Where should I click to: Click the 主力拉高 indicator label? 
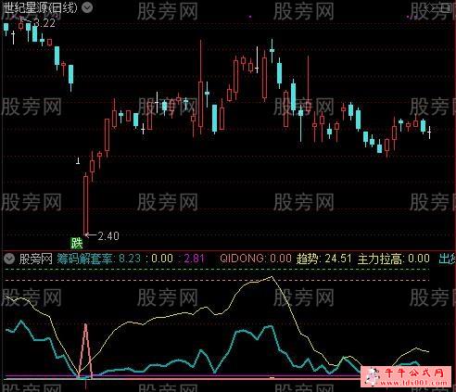(380, 259)
